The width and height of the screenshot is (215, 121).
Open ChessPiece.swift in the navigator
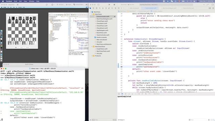coord(102,26)
